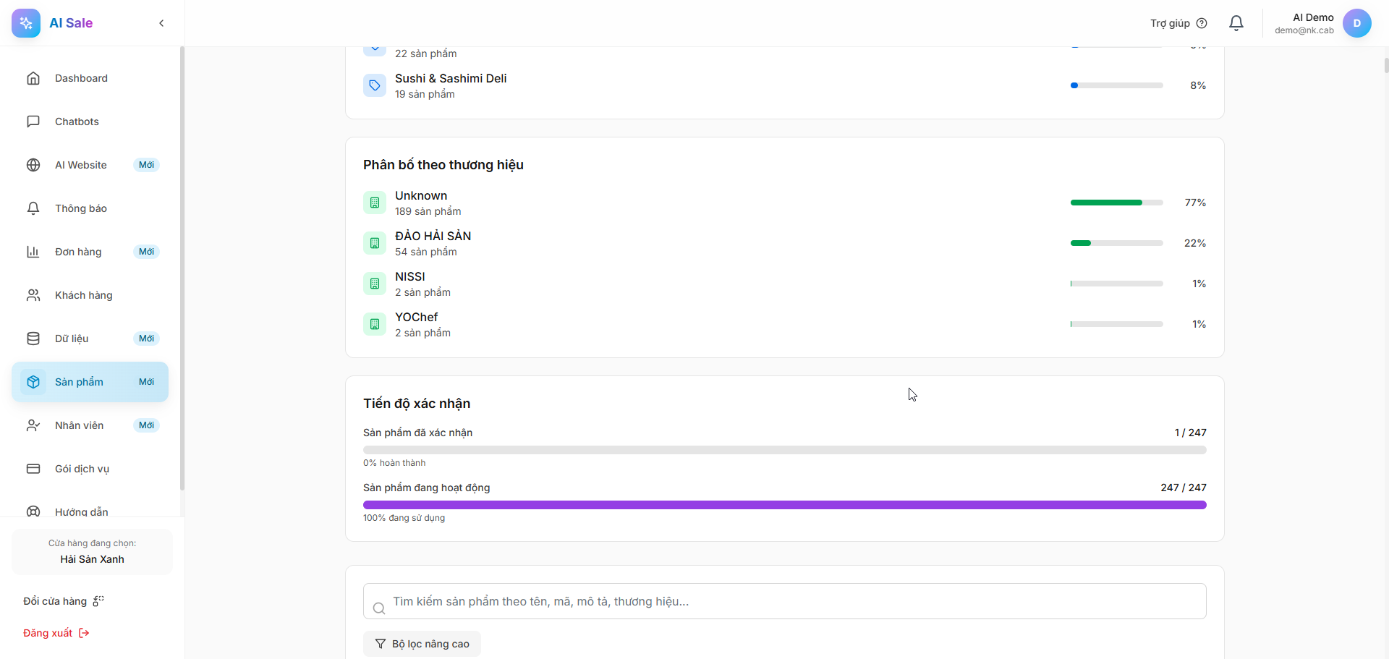Click the Thông báo bell icon in the sidebar
1389x659 pixels.
tap(33, 208)
